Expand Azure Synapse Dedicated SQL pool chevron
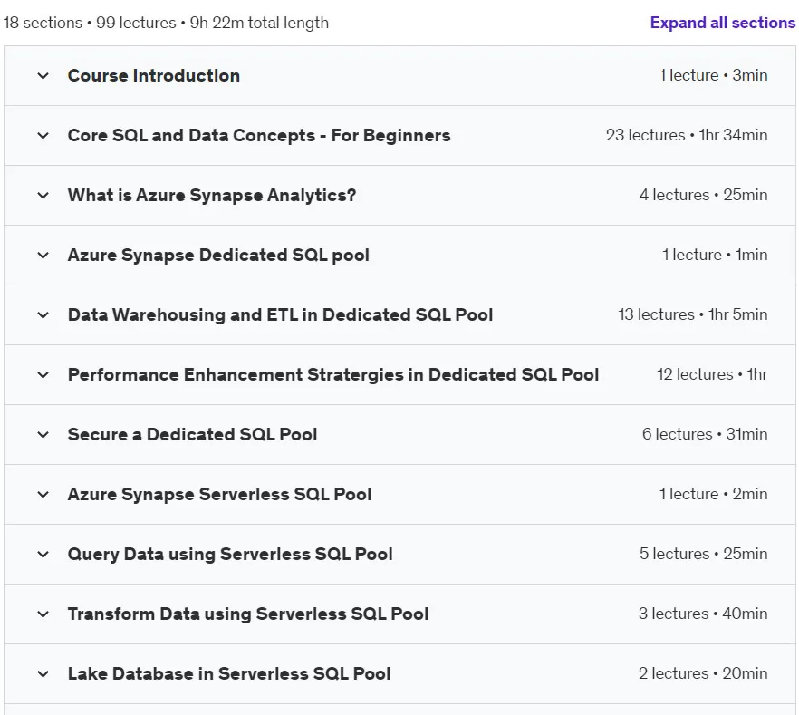The height and width of the screenshot is (715, 799). tap(43, 256)
